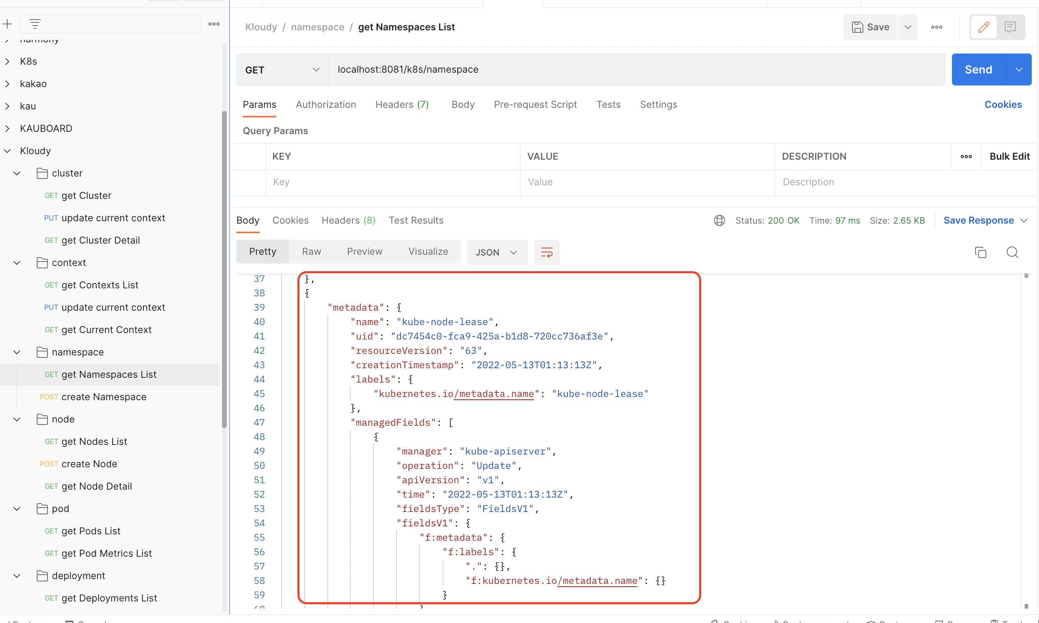The width and height of the screenshot is (1039, 623).
Task: Open JSON format dropdown
Action: (x=496, y=252)
